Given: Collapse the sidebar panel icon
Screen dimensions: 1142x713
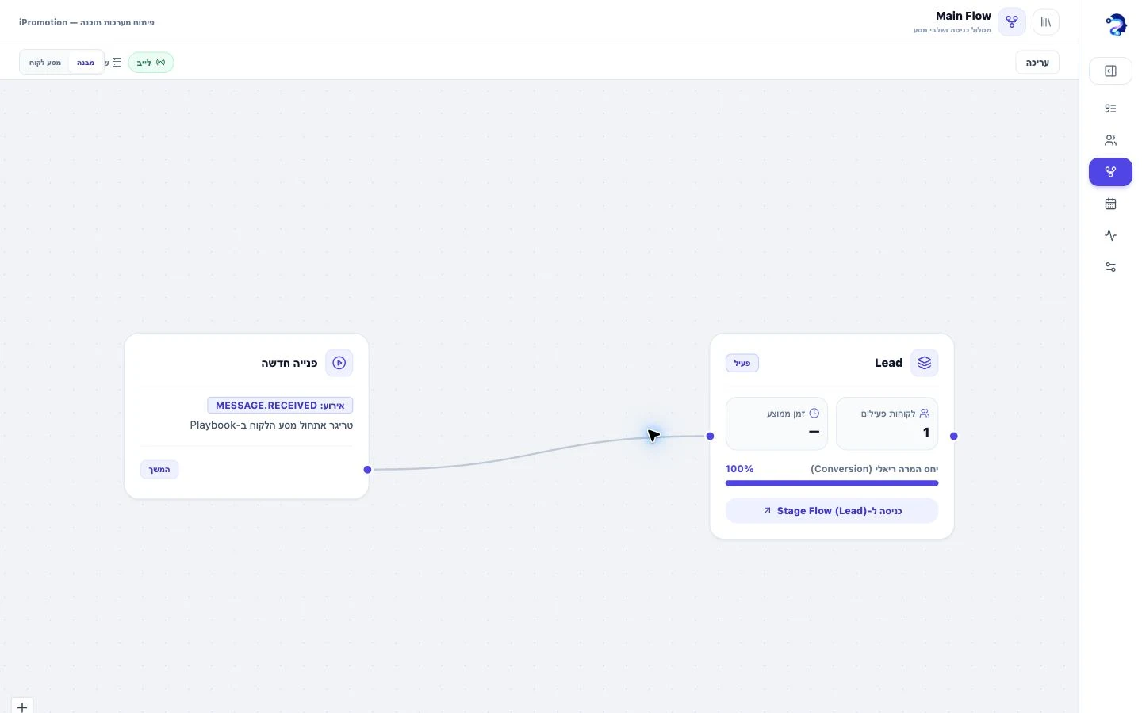Looking at the screenshot, I should tap(1110, 71).
